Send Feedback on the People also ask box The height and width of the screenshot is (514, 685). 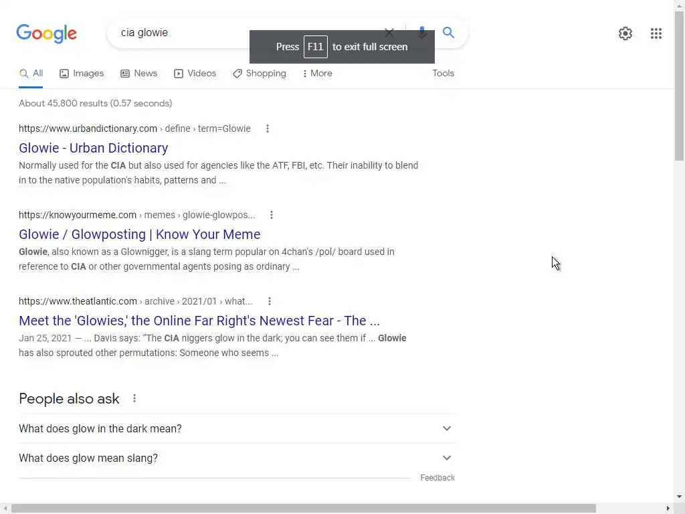pos(437,478)
